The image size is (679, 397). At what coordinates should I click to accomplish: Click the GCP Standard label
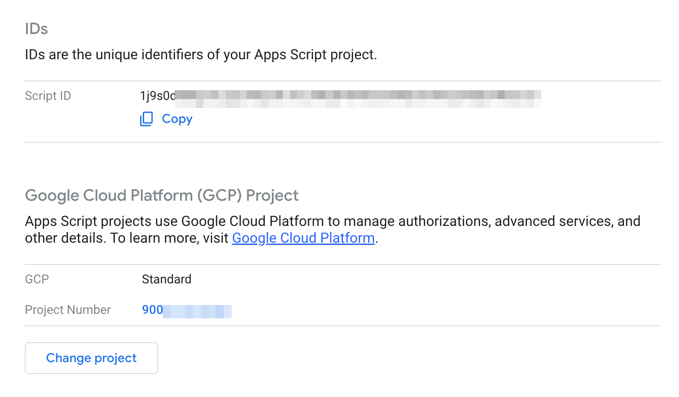[x=167, y=279]
